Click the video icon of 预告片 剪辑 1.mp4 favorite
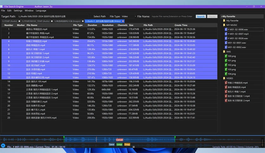This screenshot has height=153, width=265. click(226, 92)
